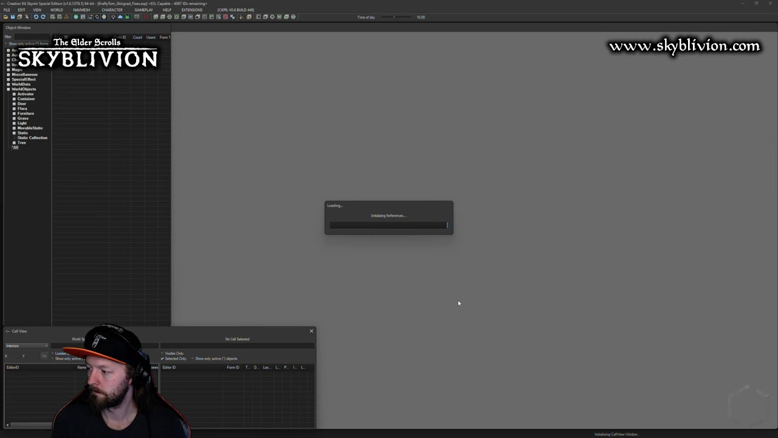Expand the SpecialEffect tree node
This screenshot has height=438, width=778.
pyautogui.click(x=9, y=79)
